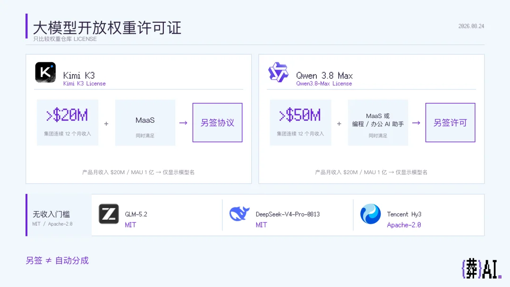
Task: Click the >$20M revenue threshold card
Action: (68, 123)
